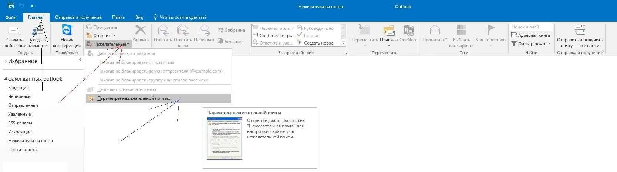The height and width of the screenshot is (172, 617).
Task: Select Никогда не блокировать домен отправителя
Action: [x=158, y=71]
